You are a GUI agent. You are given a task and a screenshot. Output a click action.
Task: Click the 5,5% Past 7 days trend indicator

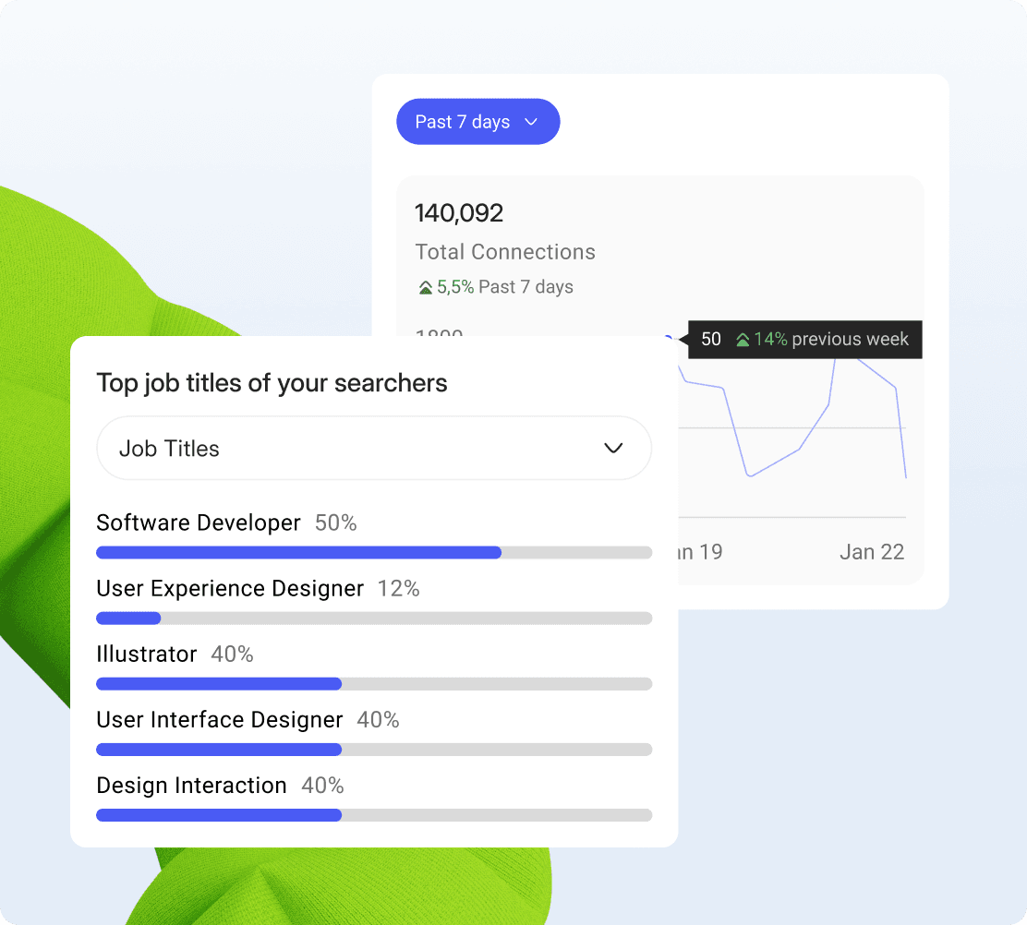click(x=495, y=286)
